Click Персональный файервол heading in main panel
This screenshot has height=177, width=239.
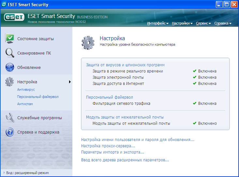[x=110, y=97]
